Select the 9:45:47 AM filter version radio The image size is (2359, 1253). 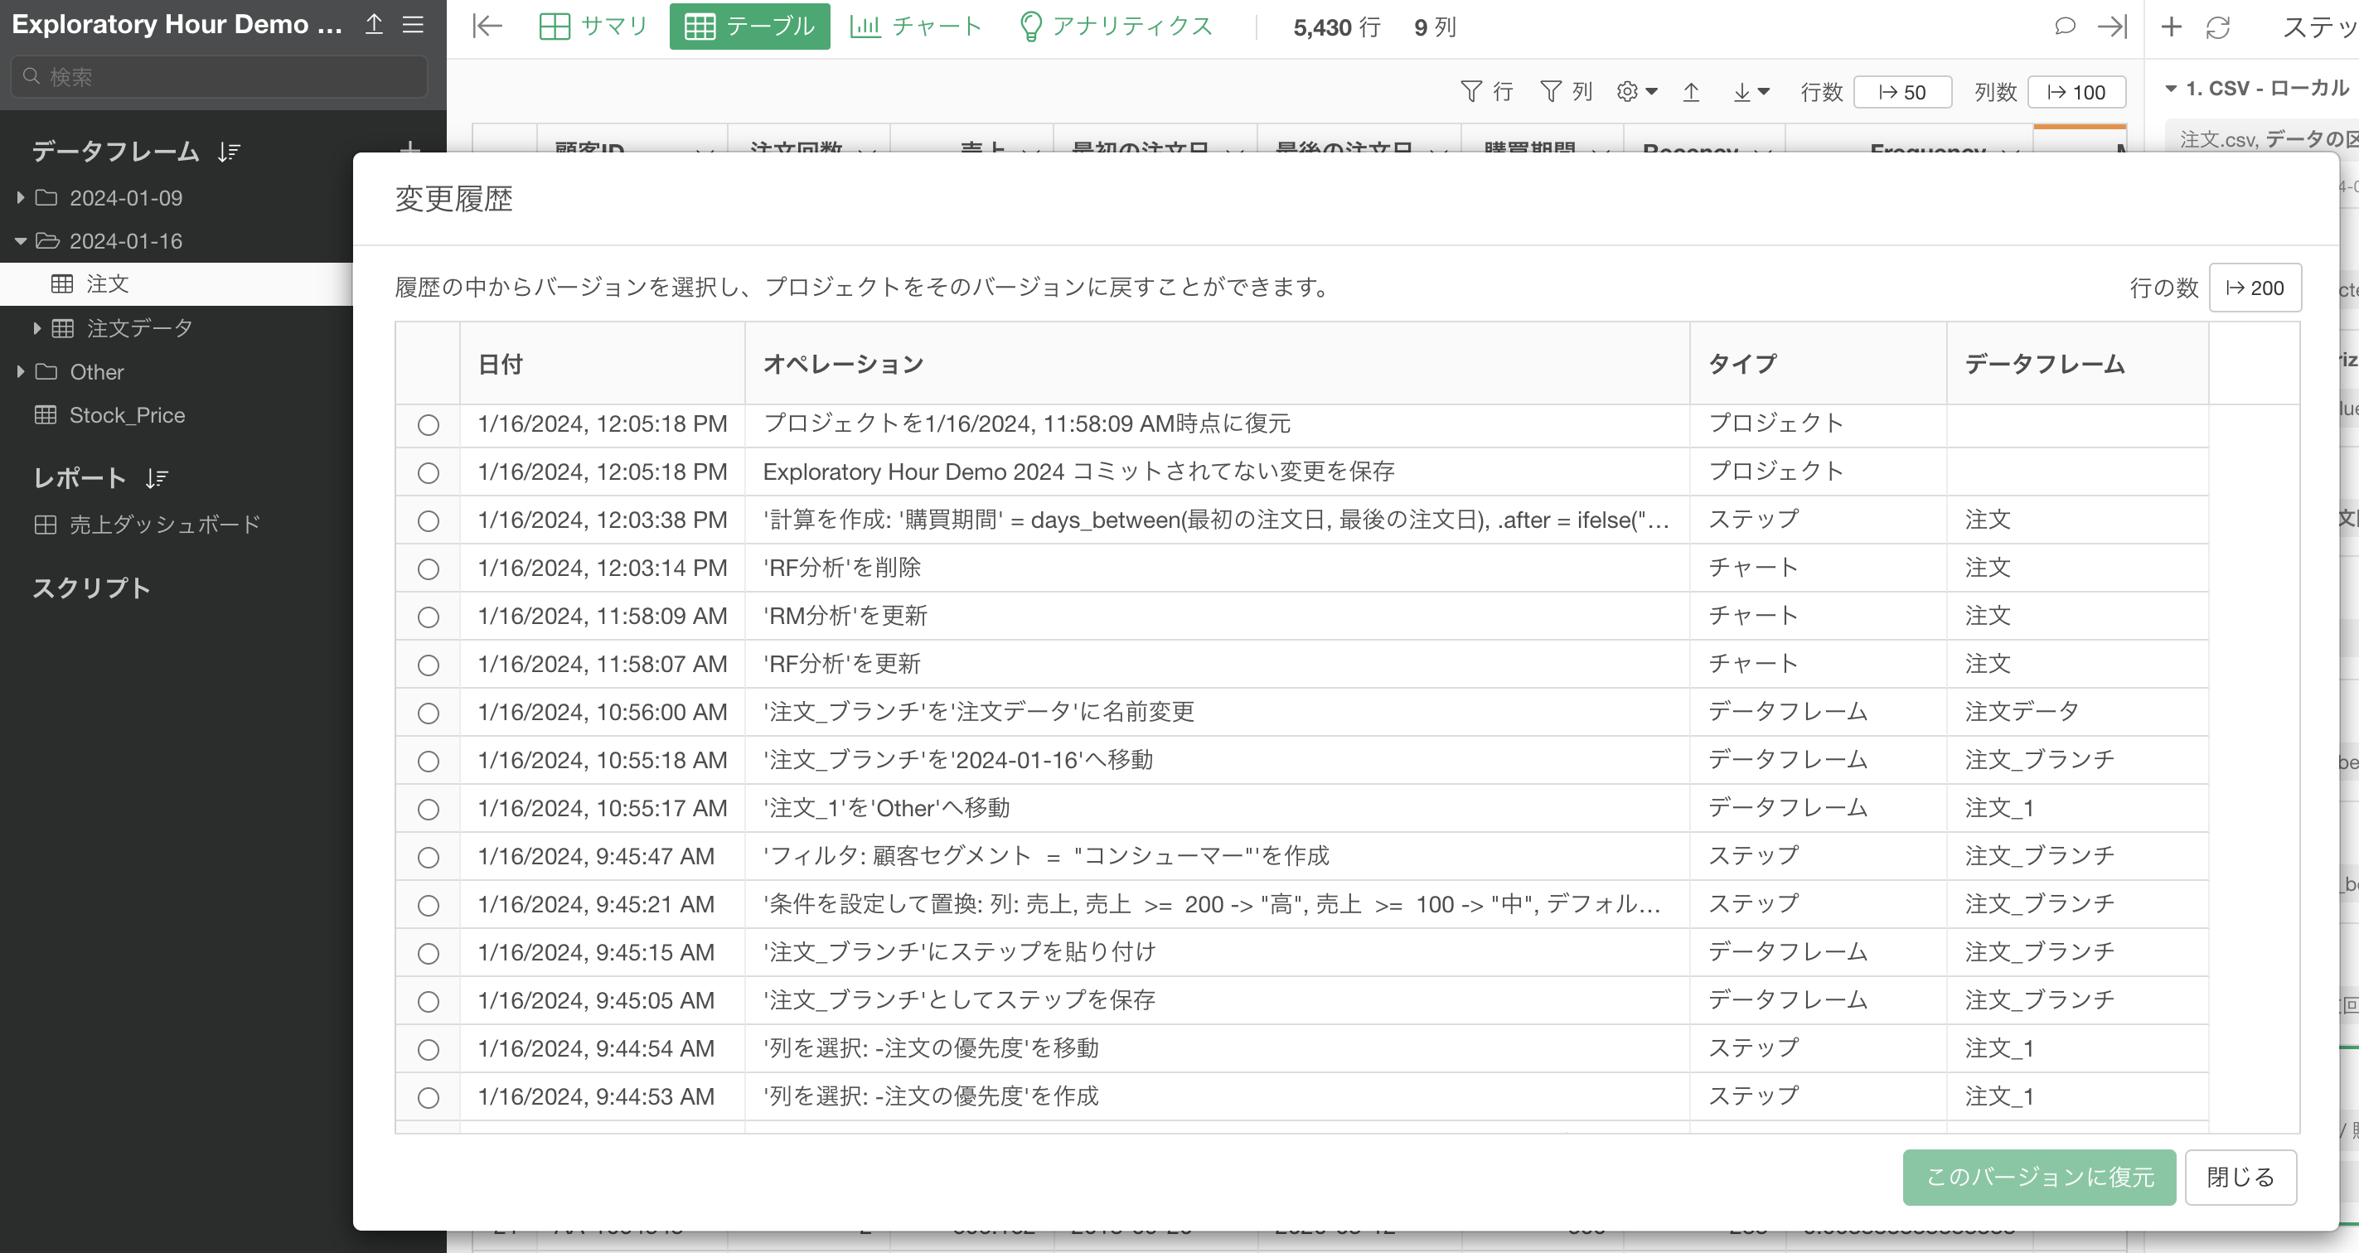pos(428,858)
